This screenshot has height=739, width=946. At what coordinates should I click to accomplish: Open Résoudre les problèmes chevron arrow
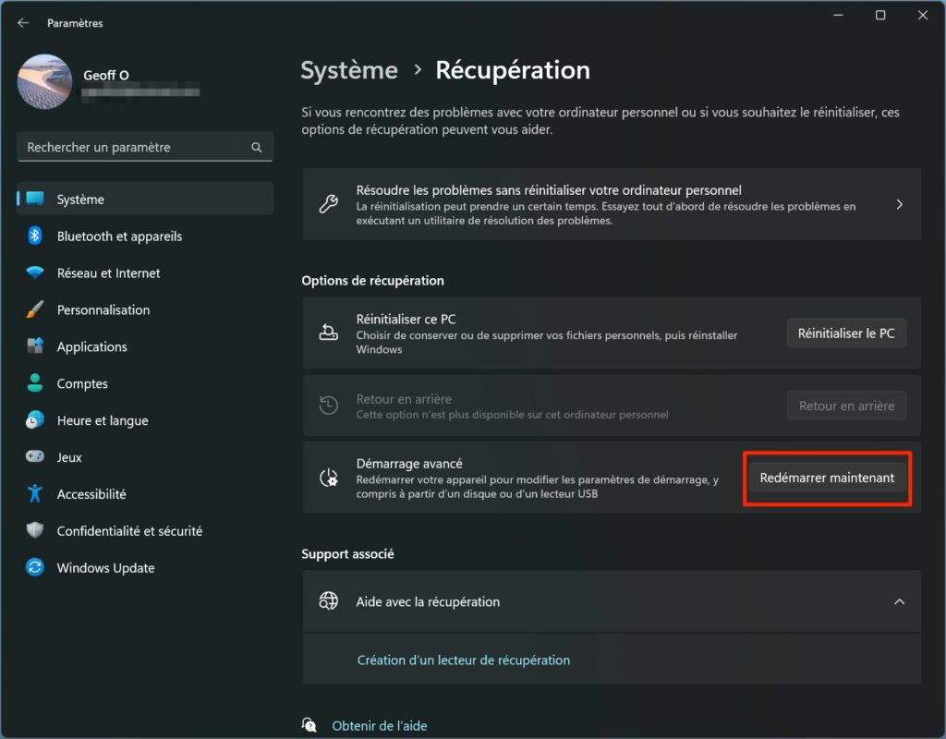click(899, 204)
